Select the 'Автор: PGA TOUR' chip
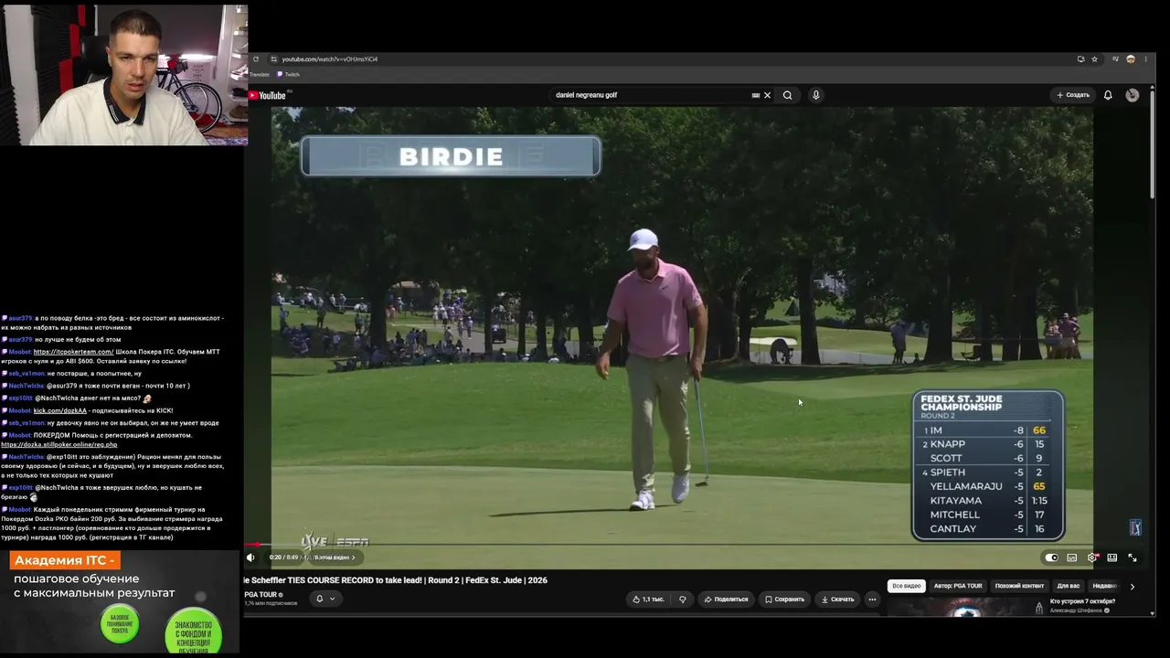This screenshot has width=1170, height=658. [x=958, y=586]
